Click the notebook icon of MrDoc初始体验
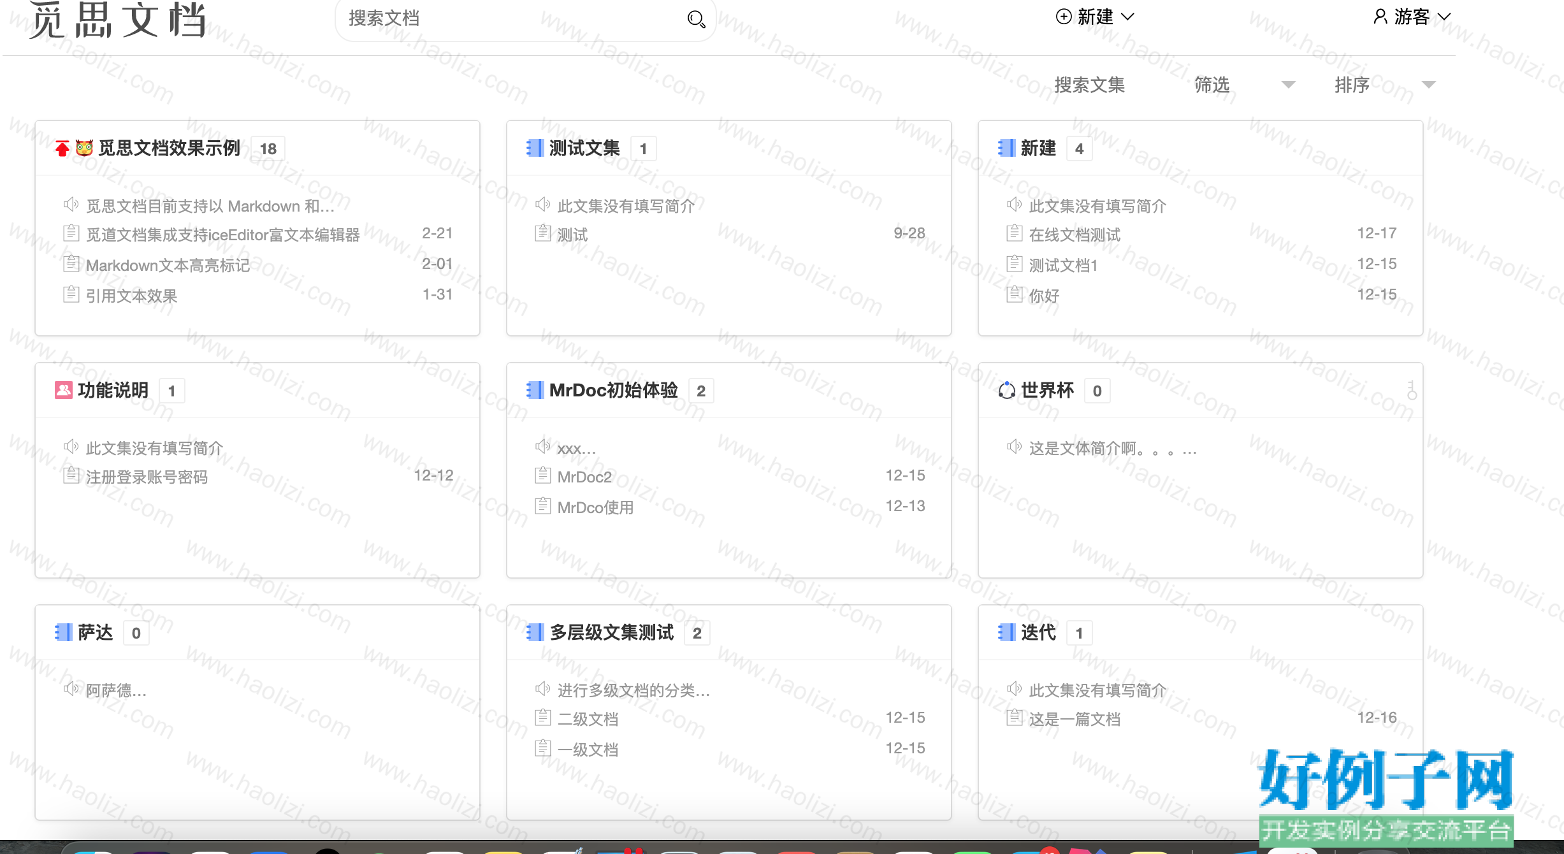The height and width of the screenshot is (854, 1564). pyautogui.click(x=535, y=390)
